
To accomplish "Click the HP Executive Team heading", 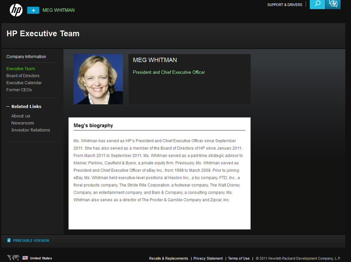I will click(43, 34).
